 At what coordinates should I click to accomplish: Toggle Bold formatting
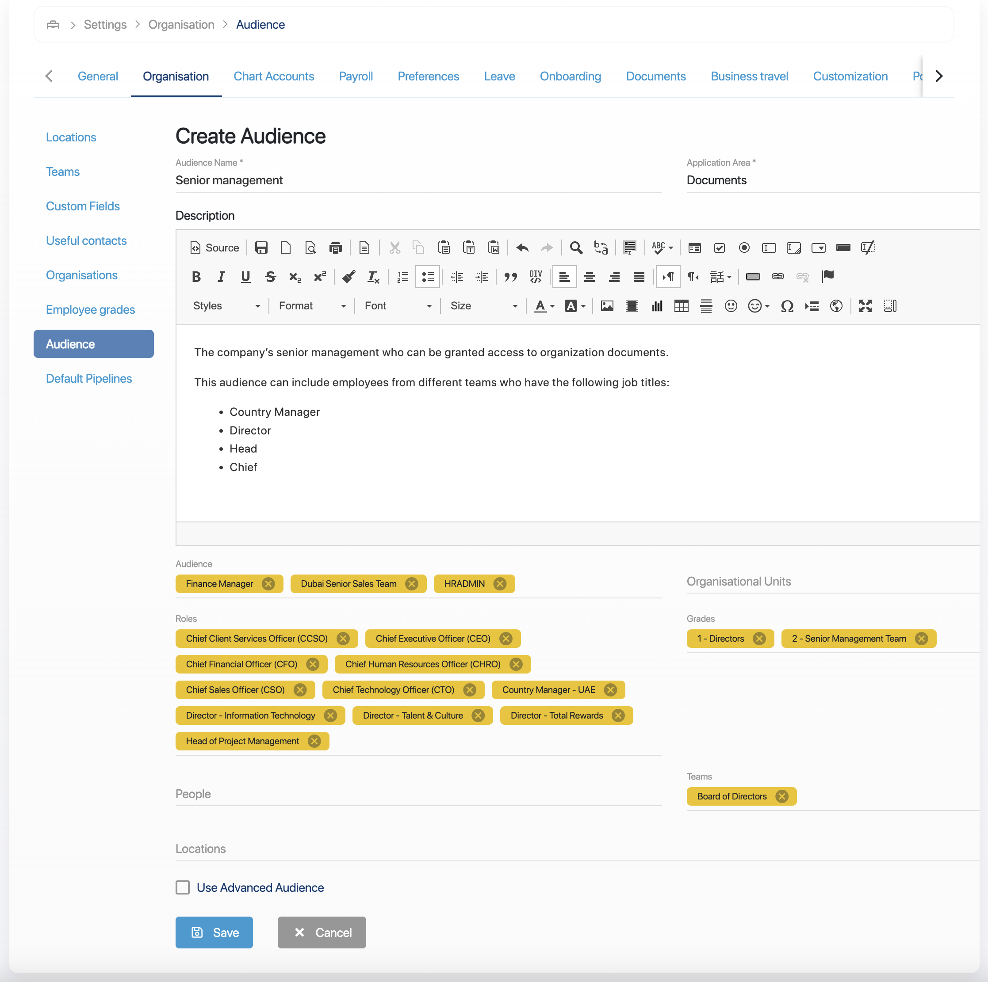click(196, 277)
